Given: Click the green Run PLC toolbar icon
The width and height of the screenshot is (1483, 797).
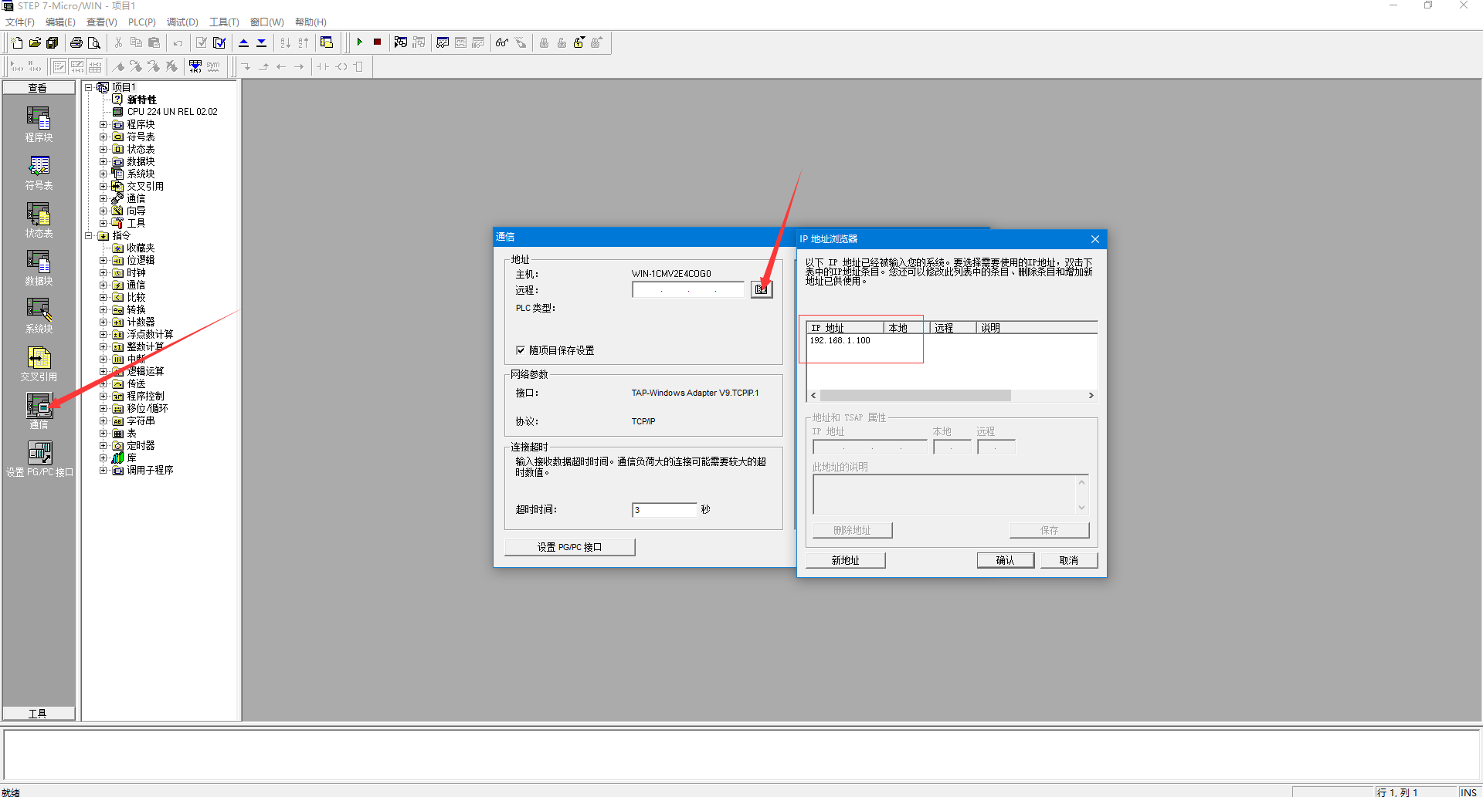Looking at the screenshot, I should (359, 42).
